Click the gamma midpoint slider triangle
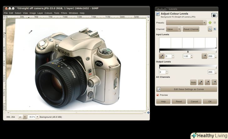The width and height of the screenshot is (228, 139). tap(188, 51)
